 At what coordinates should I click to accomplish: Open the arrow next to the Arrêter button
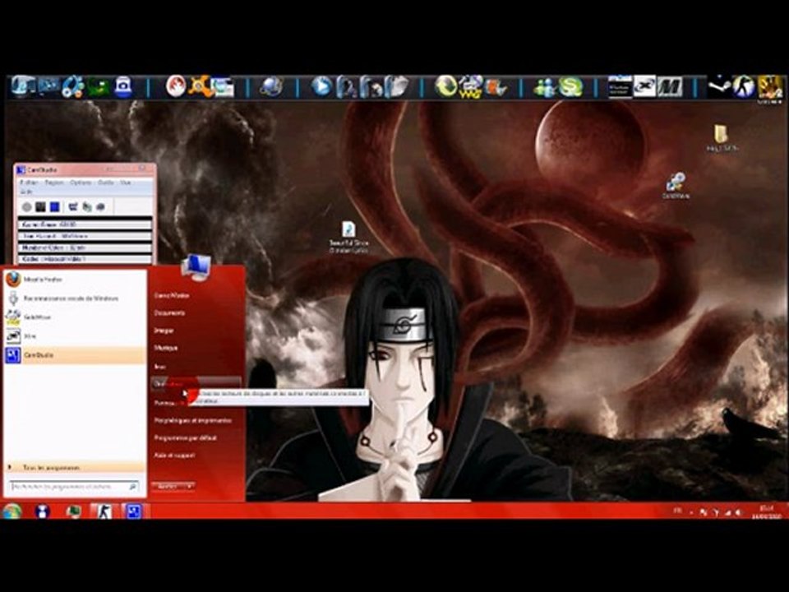click(x=190, y=486)
